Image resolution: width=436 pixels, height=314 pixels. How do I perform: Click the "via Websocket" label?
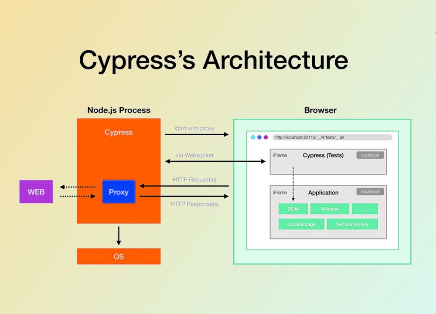(194, 155)
